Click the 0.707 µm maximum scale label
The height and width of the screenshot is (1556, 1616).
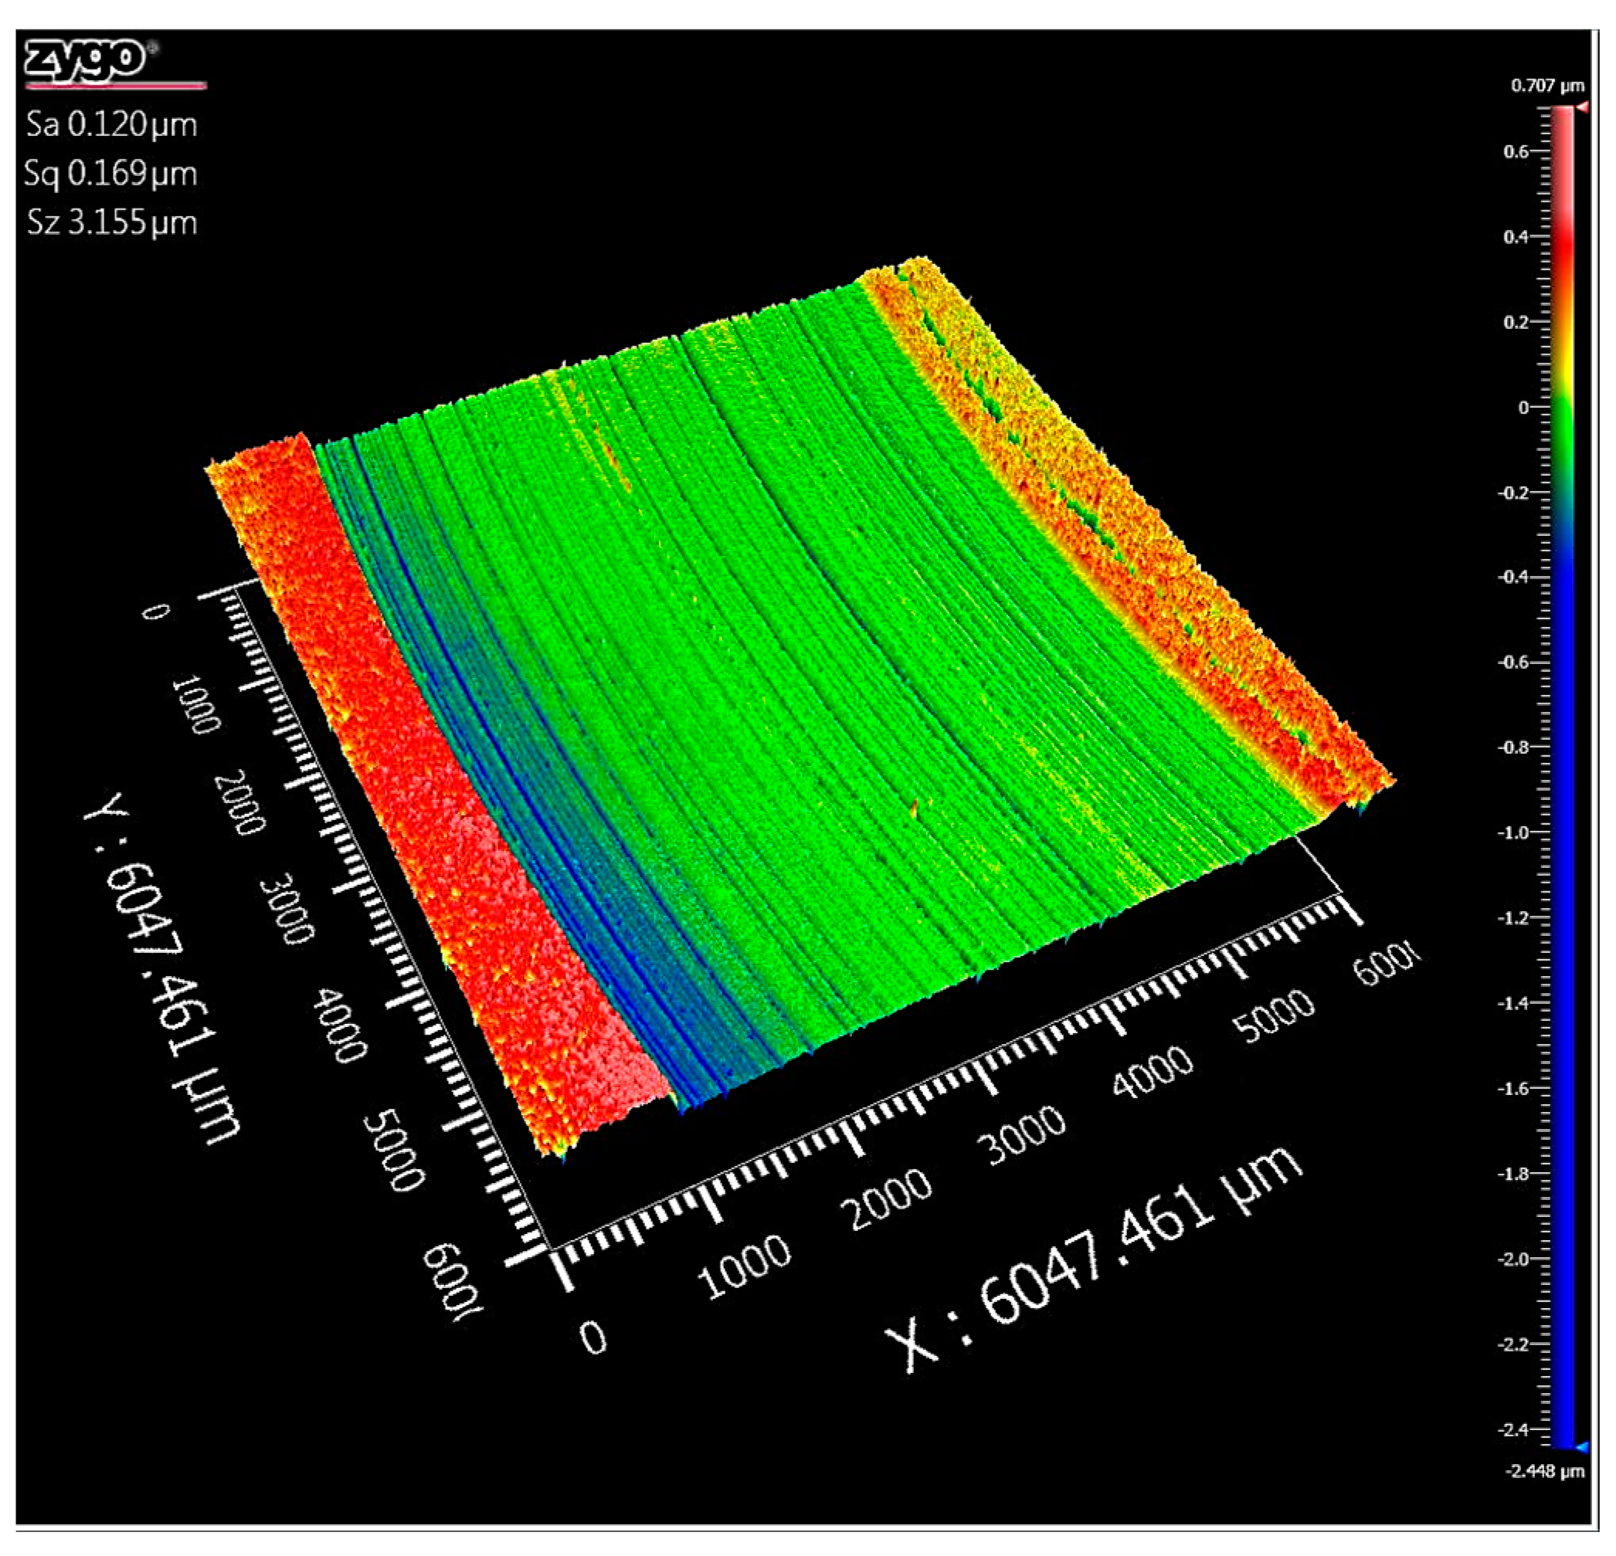point(1546,86)
